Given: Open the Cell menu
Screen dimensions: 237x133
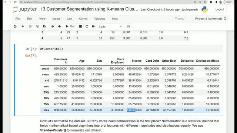Looking at the screenshot, I should click(x=69, y=19).
